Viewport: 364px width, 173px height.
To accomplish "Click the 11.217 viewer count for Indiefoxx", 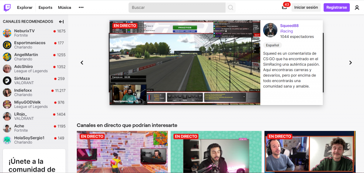I will (60, 91).
